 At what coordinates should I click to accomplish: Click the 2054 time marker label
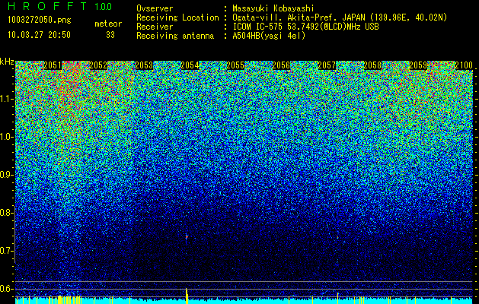point(190,65)
